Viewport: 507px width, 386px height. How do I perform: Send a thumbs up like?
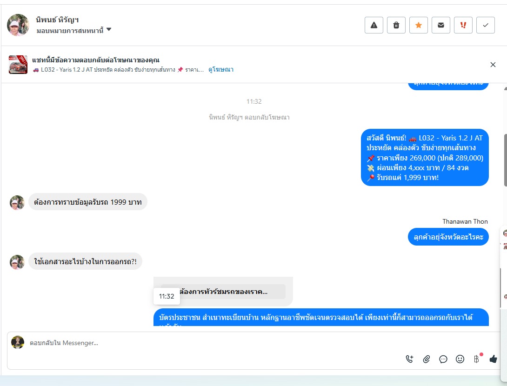point(493,359)
